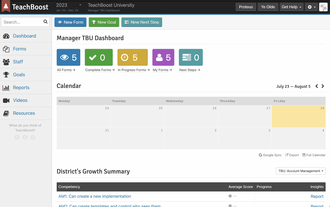Click the Dashboard gauge icon in sidebar
The width and height of the screenshot is (330, 207).
(x=6, y=36)
